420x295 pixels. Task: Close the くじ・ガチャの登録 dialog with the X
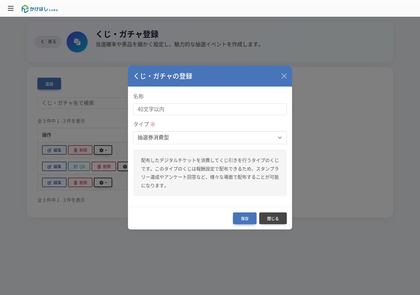[284, 76]
